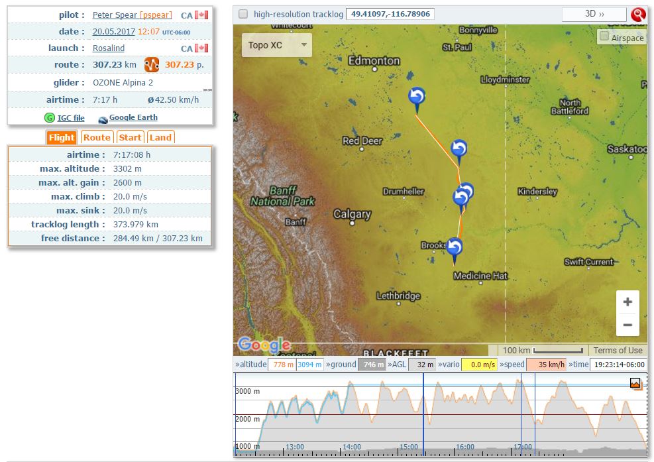Screen dimensions: 654x462
Task: Click the Canada flag beside pilot name
Action: [x=201, y=15]
